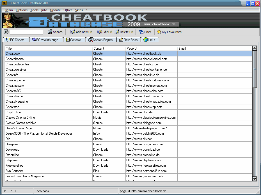Click the Delete Url icon
This screenshot has height=195, width=261.
(116, 32)
